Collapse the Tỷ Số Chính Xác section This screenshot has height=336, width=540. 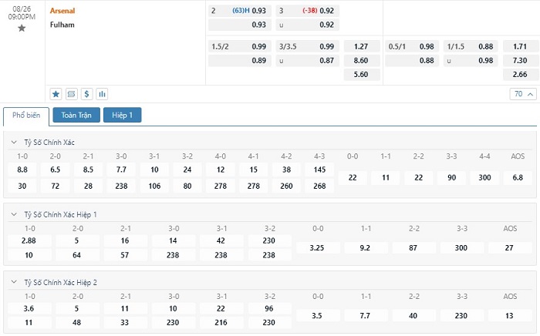[14, 143]
